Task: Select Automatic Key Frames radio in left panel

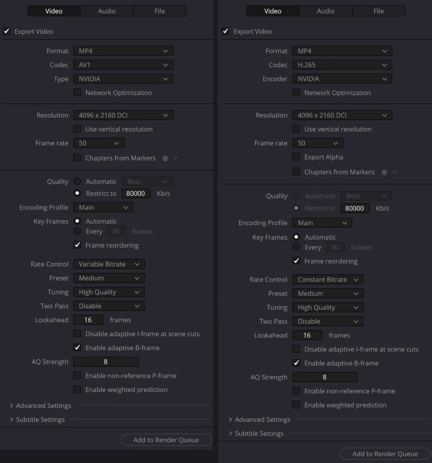Action: coord(77,221)
